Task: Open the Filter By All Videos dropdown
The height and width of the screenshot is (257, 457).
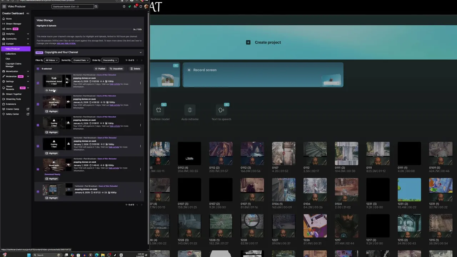Action: click(x=52, y=60)
